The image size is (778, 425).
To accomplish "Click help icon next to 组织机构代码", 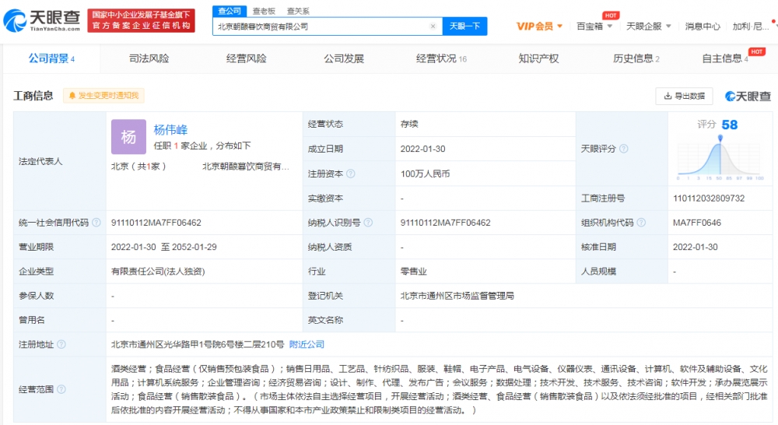I will (x=641, y=223).
